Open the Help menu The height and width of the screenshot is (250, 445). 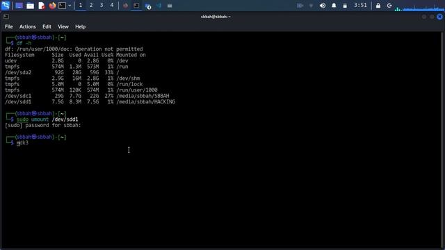[x=81, y=26]
